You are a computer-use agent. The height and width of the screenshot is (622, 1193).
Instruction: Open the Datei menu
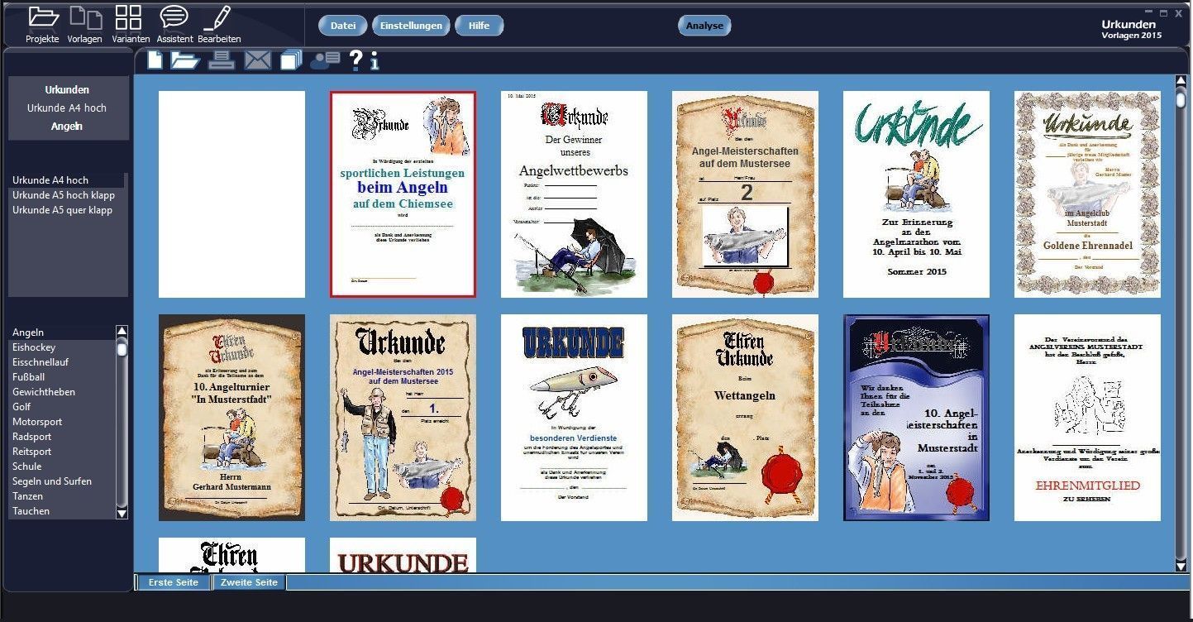(342, 26)
